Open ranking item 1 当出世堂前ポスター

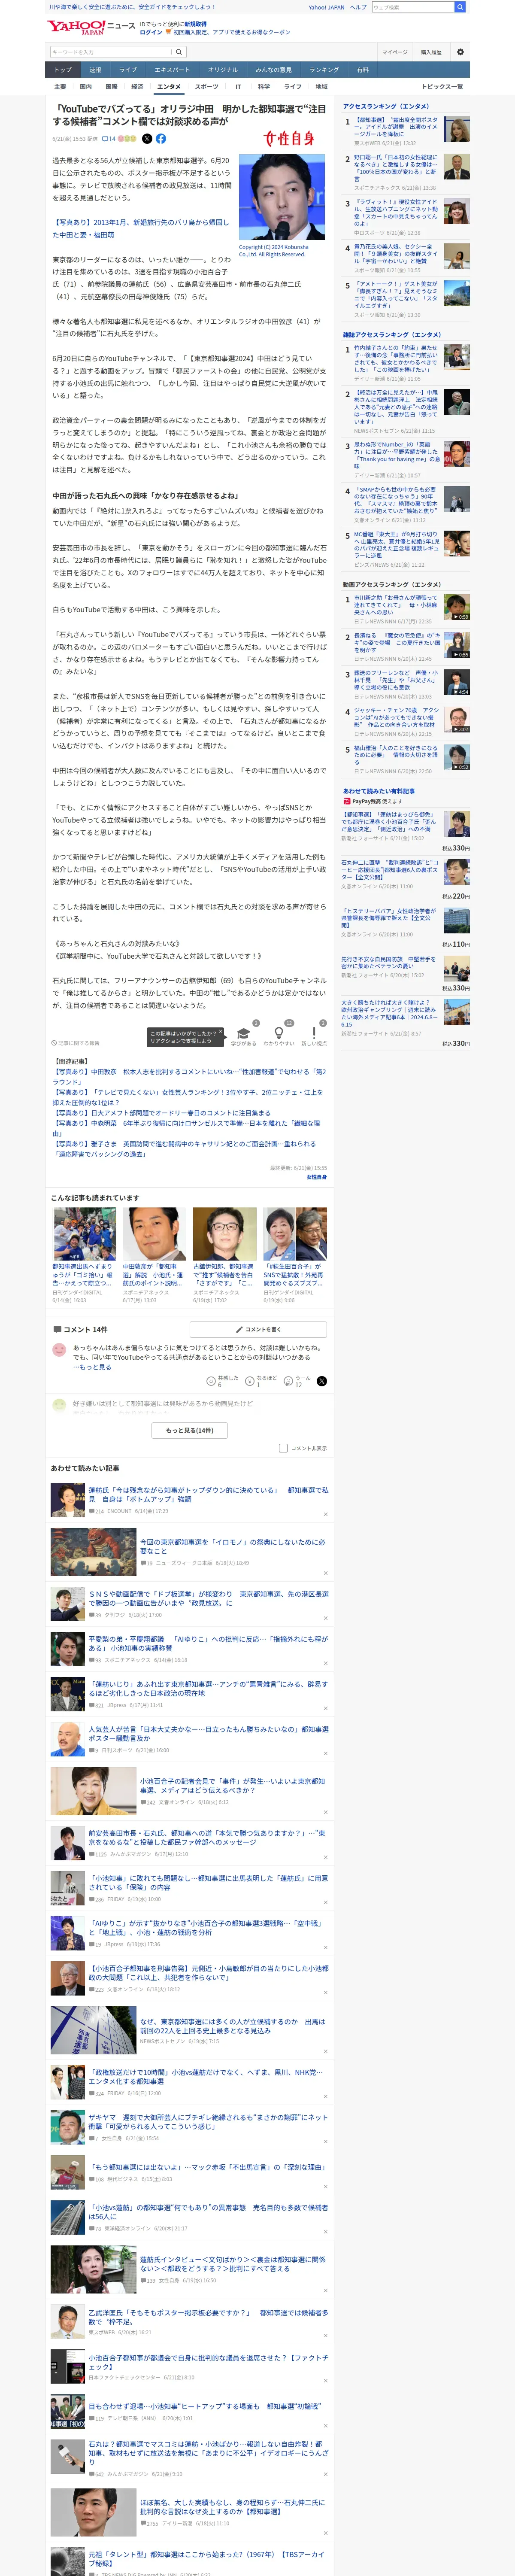[396, 127]
